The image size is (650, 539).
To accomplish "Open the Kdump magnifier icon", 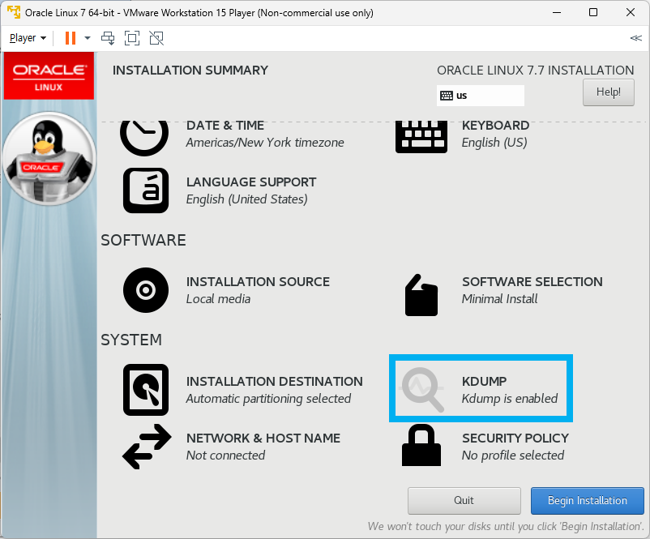I will coord(421,390).
